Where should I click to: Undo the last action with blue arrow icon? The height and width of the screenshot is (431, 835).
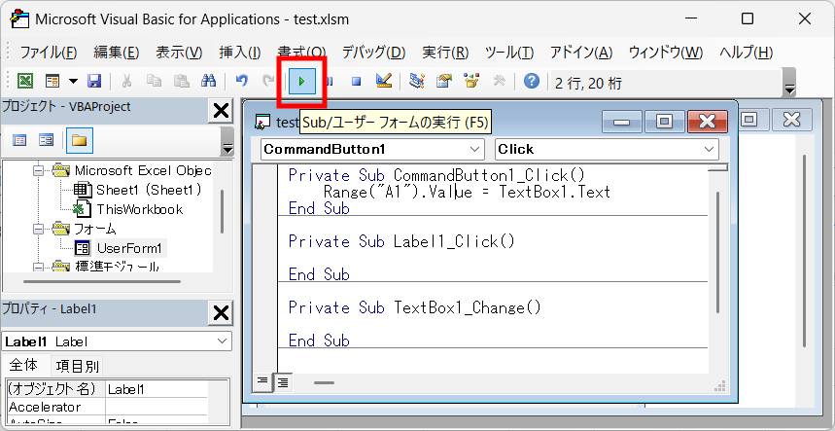pyautogui.click(x=242, y=81)
